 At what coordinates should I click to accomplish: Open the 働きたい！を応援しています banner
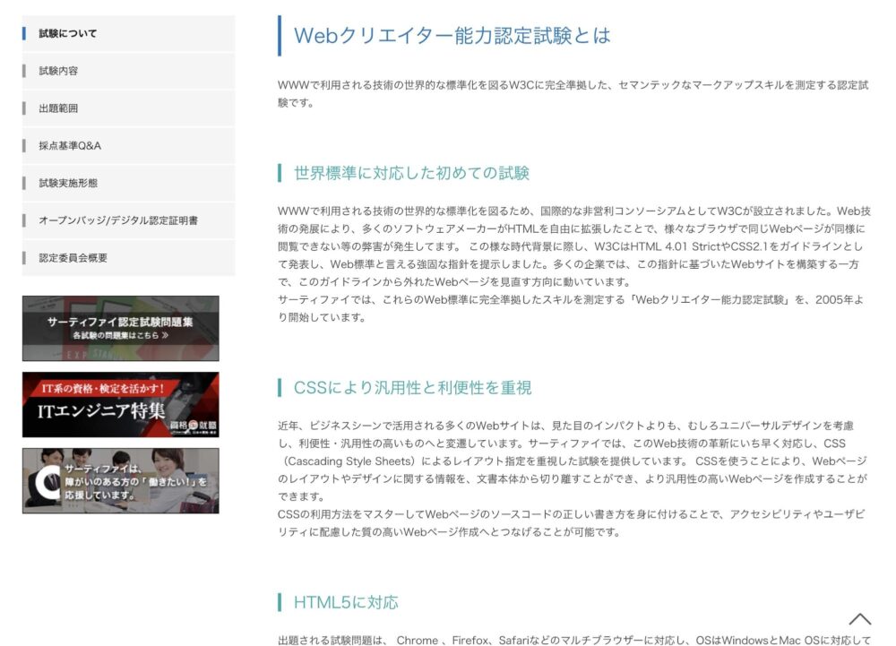point(121,481)
